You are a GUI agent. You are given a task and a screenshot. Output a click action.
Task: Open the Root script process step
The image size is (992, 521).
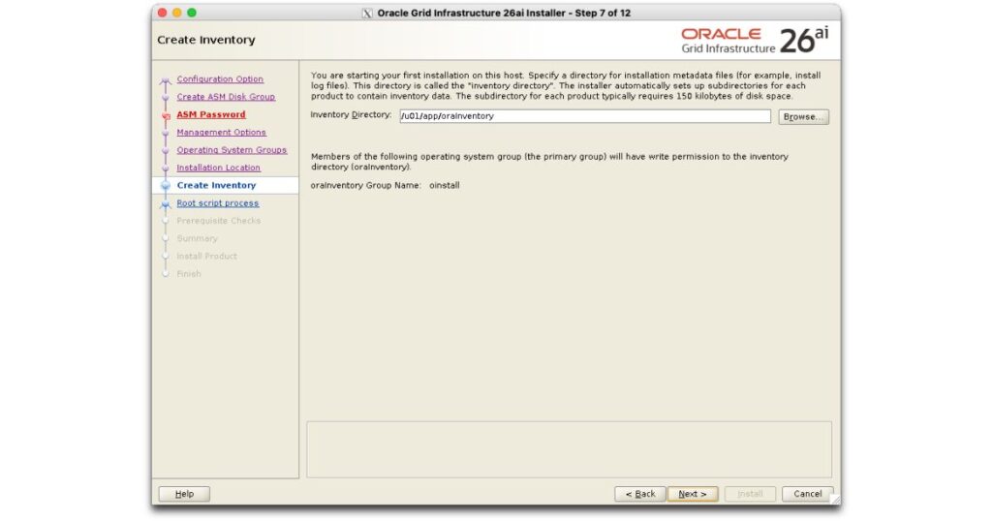tap(218, 203)
